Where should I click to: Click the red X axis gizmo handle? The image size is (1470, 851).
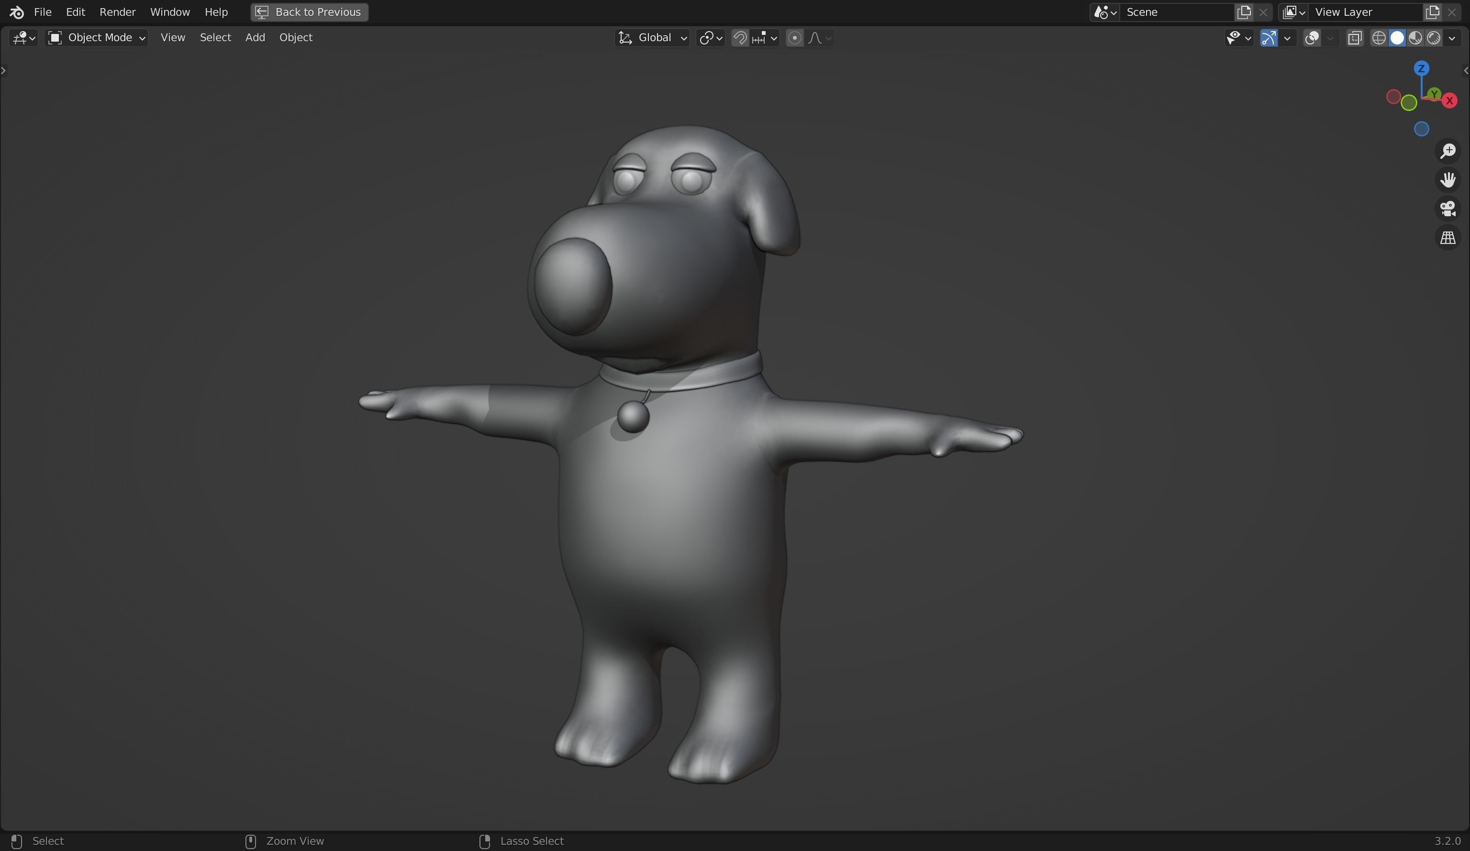1449,100
